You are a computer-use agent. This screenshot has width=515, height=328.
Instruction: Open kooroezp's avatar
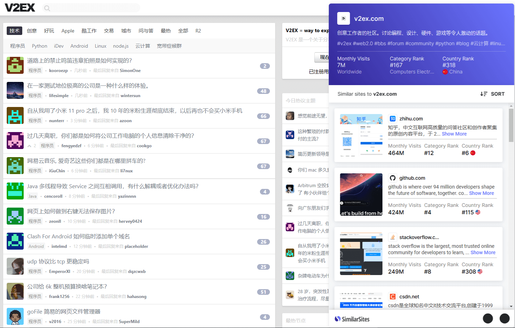click(15, 65)
